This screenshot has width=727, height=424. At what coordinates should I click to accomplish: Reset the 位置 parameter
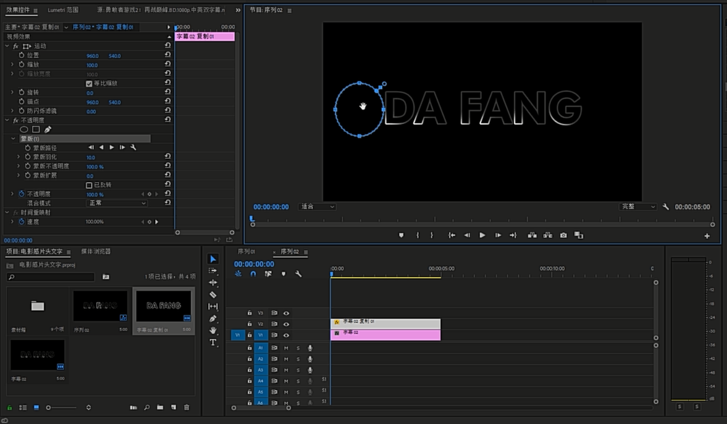pyautogui.click(x=168, y=55)
